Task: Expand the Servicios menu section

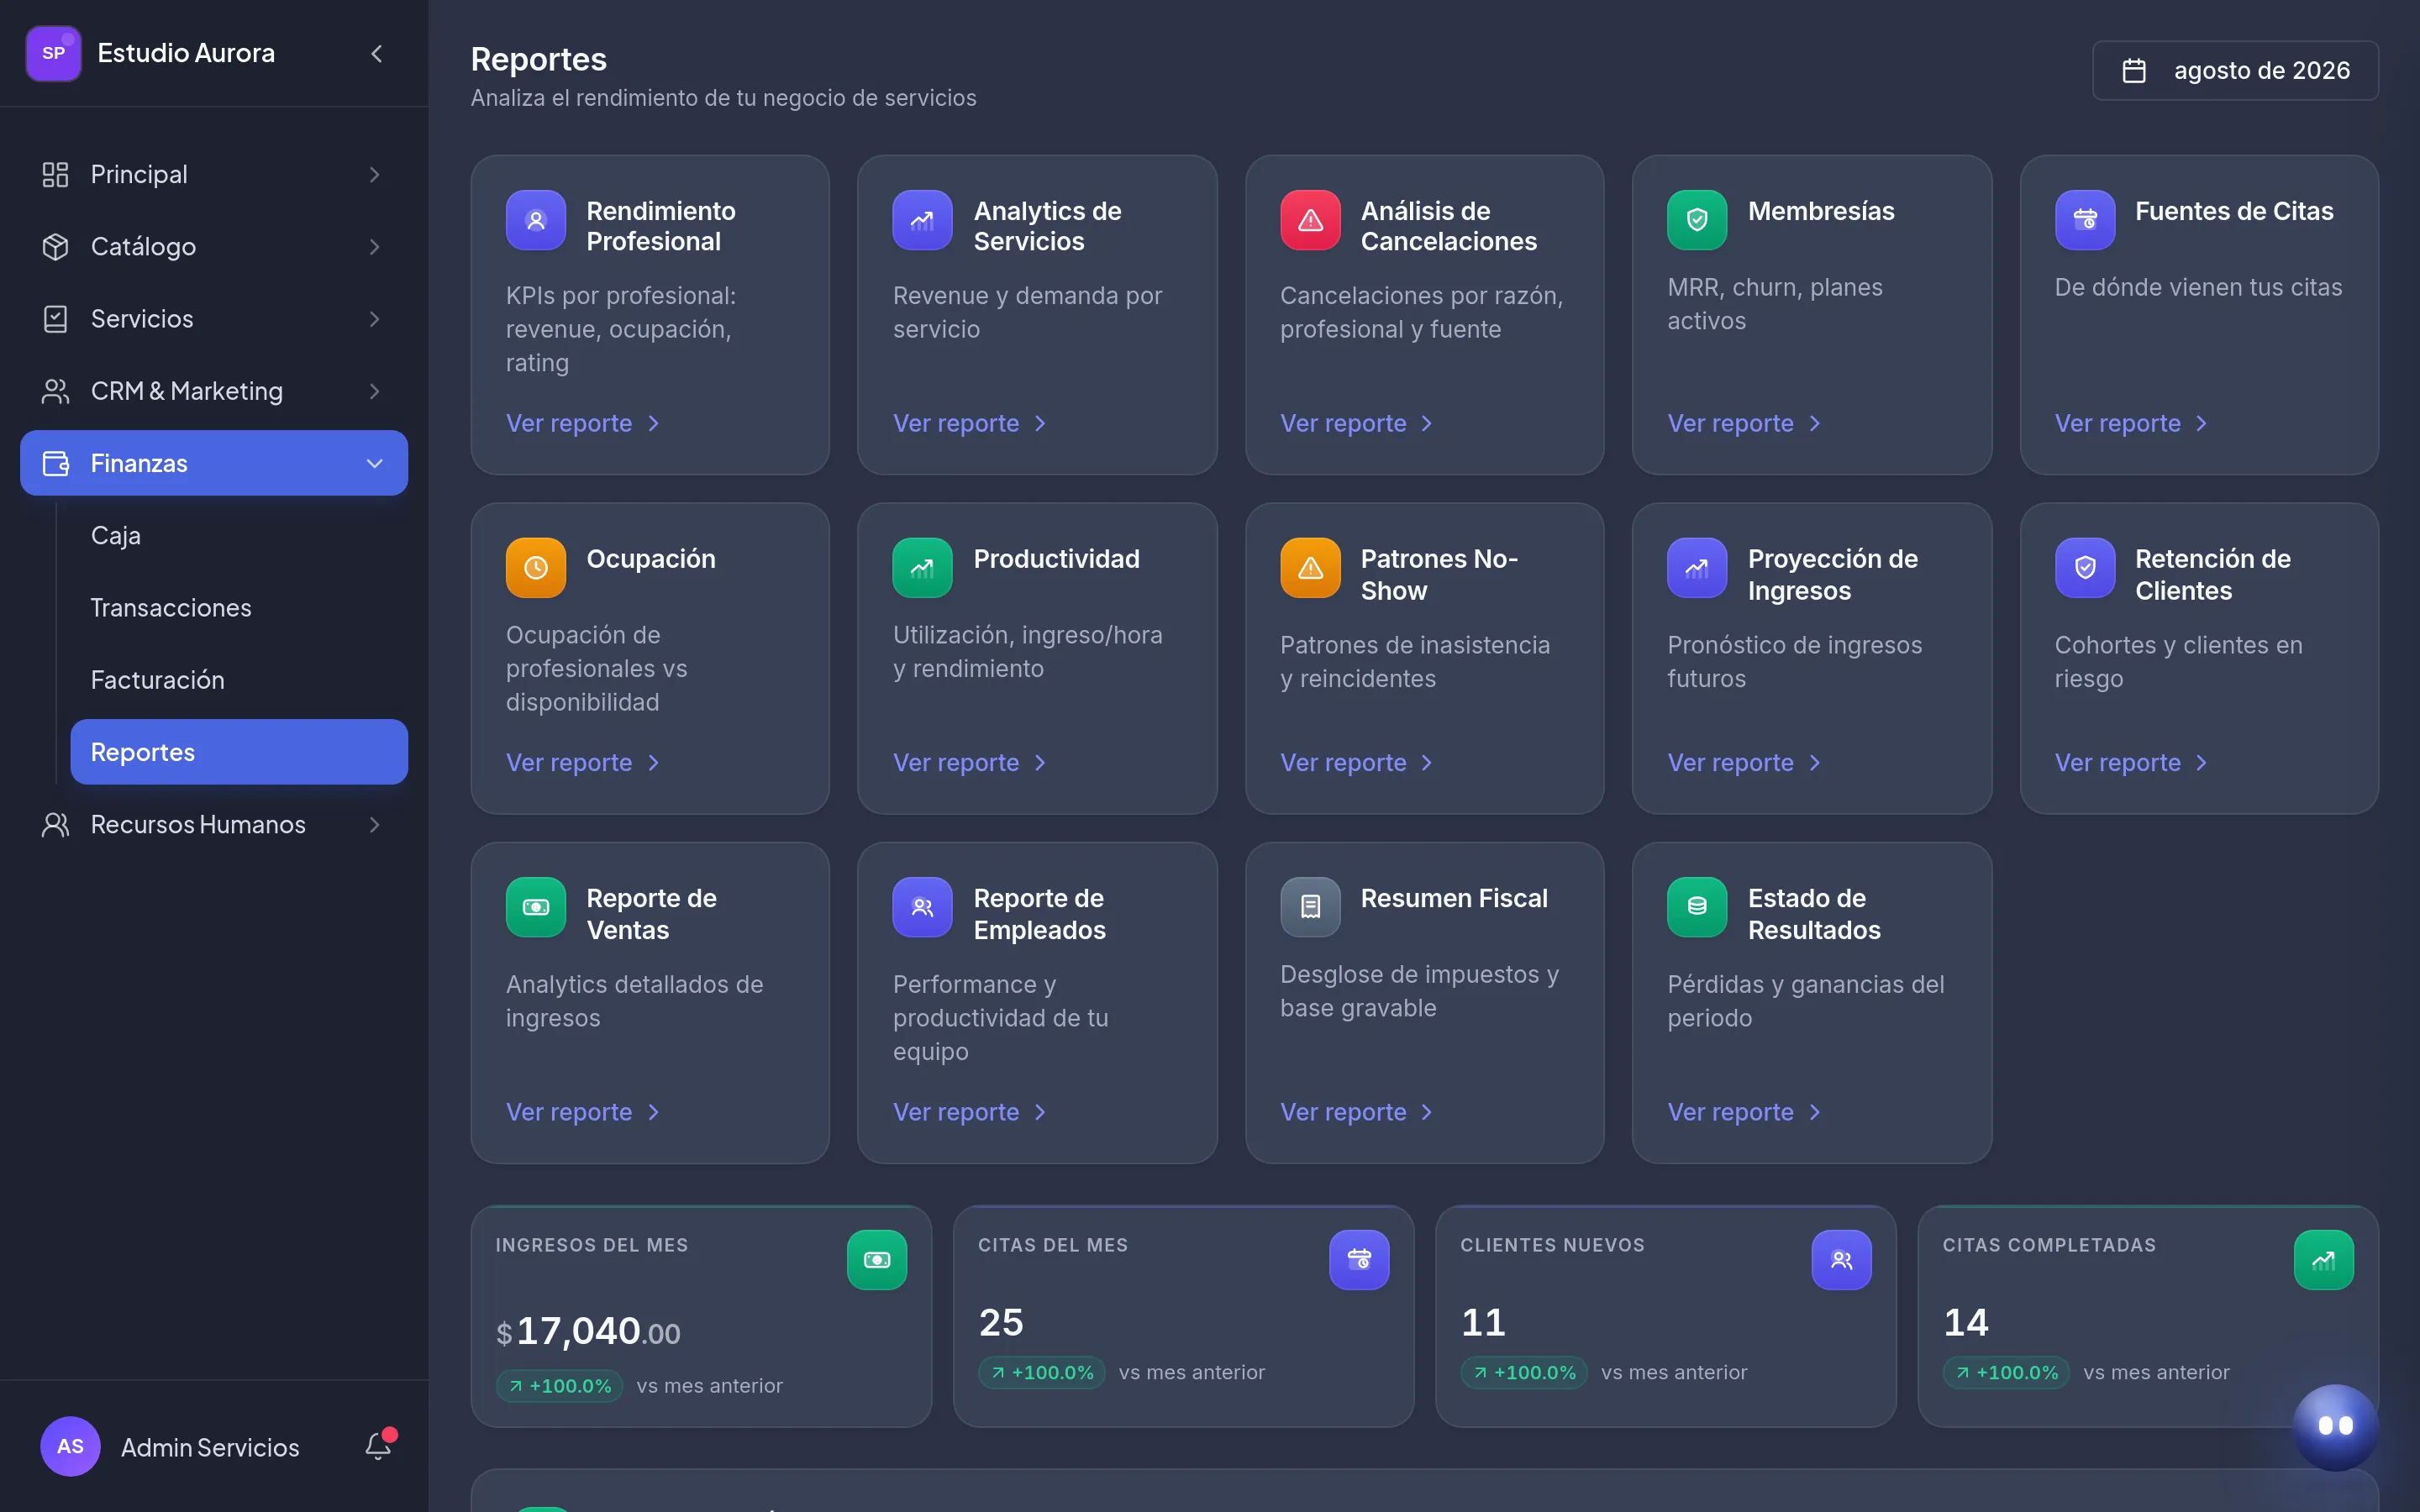Action: (214, 318)
